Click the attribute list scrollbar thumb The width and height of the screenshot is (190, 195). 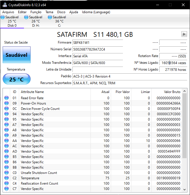(x=185, y=126)
